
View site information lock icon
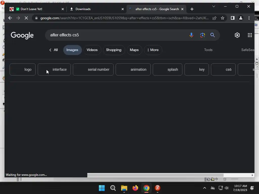tap(36, 18)
